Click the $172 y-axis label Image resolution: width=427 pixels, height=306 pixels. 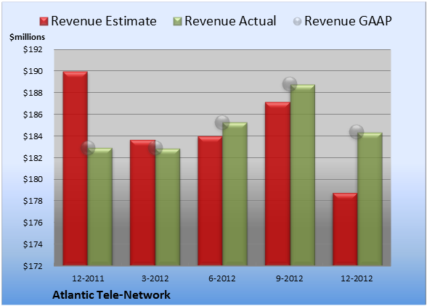(x=33, y=266)
